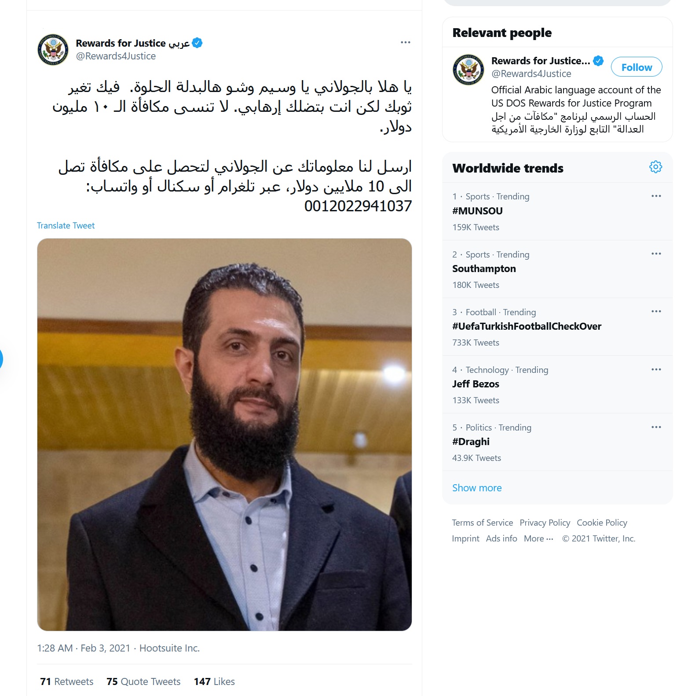The height and width of the screenshot is (696, 684).
Task: Expand trends list with Show more
Action: [477, 488]
